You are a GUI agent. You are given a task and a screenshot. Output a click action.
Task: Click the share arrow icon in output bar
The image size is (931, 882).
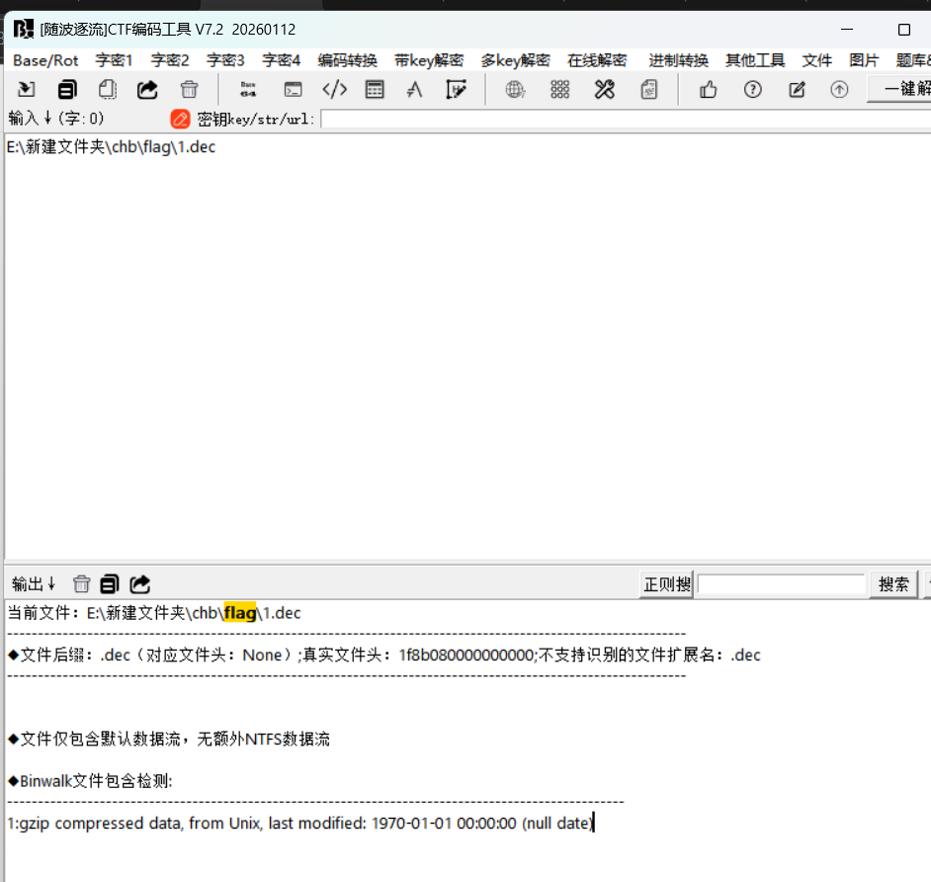tap(140, 584)
